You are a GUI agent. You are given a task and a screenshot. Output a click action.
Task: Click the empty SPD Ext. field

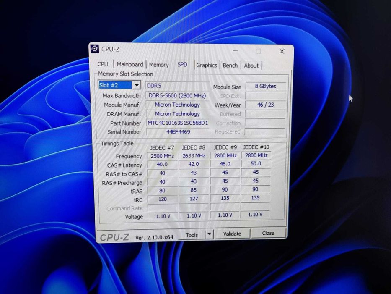pyautogui.click(x=265, y=95)
